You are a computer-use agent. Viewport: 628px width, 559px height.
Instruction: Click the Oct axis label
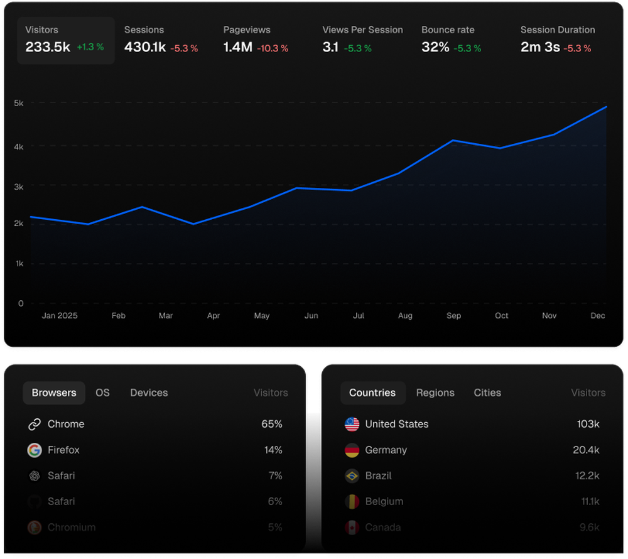501,316
